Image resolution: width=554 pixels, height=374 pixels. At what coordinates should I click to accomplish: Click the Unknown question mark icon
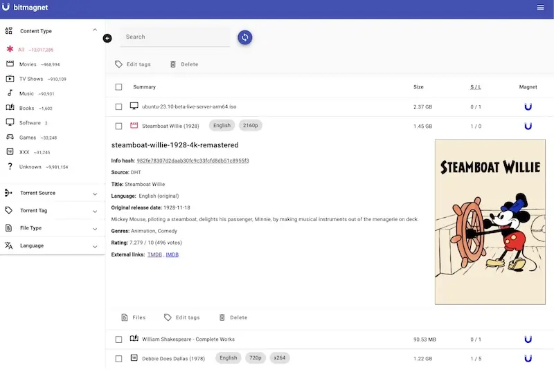pos(10,167)
